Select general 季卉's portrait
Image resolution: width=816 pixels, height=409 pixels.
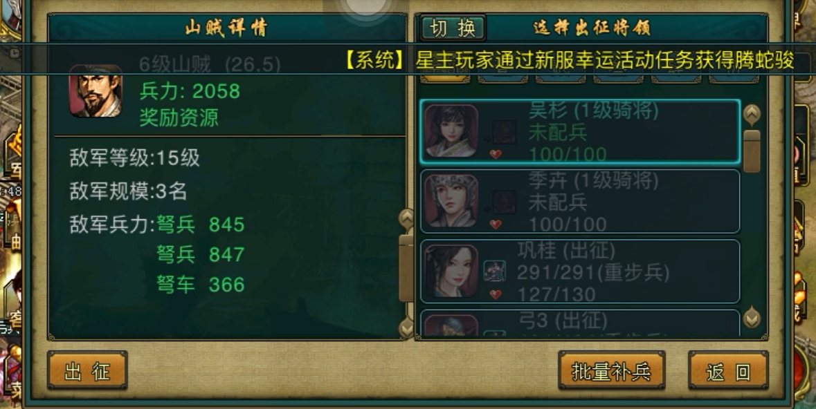pyautogui.click(x=451, y=201)
